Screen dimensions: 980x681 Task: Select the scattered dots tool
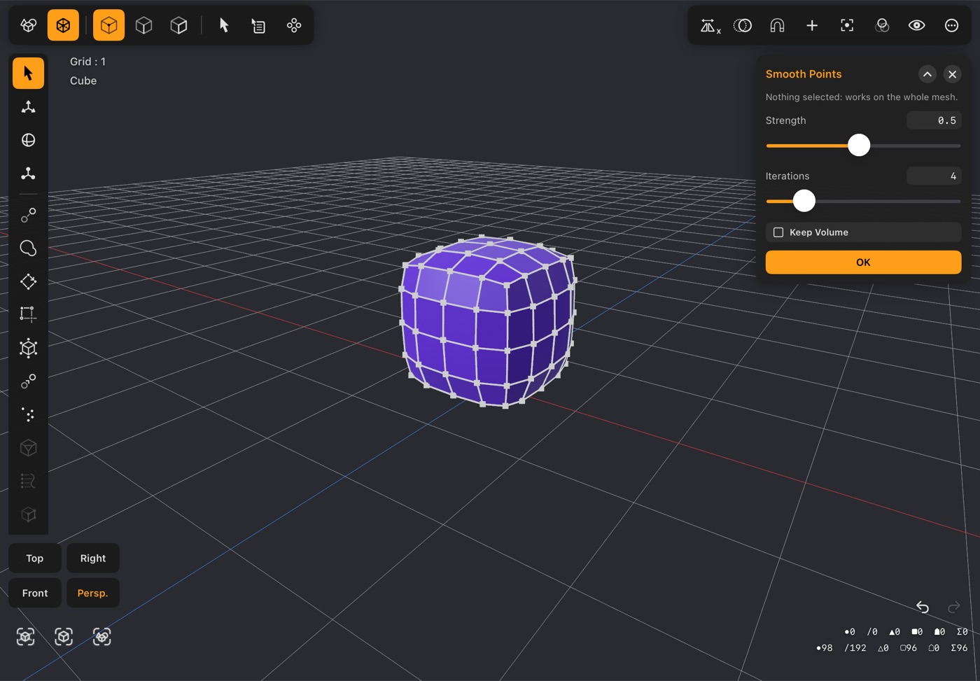[x=28, y=414]
